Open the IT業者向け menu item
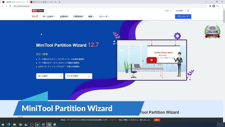This screenshot has width=225, height=127. pos(78,17)
